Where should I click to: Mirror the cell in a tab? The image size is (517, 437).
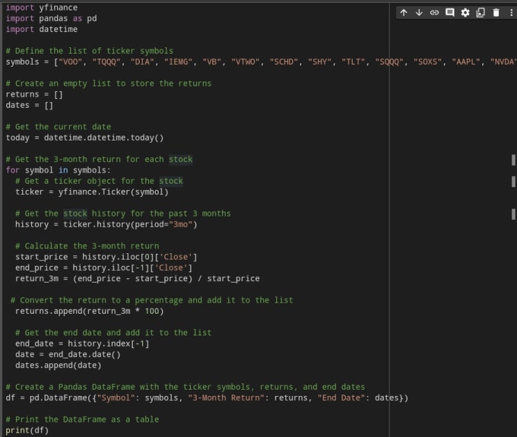pos(480,13)
